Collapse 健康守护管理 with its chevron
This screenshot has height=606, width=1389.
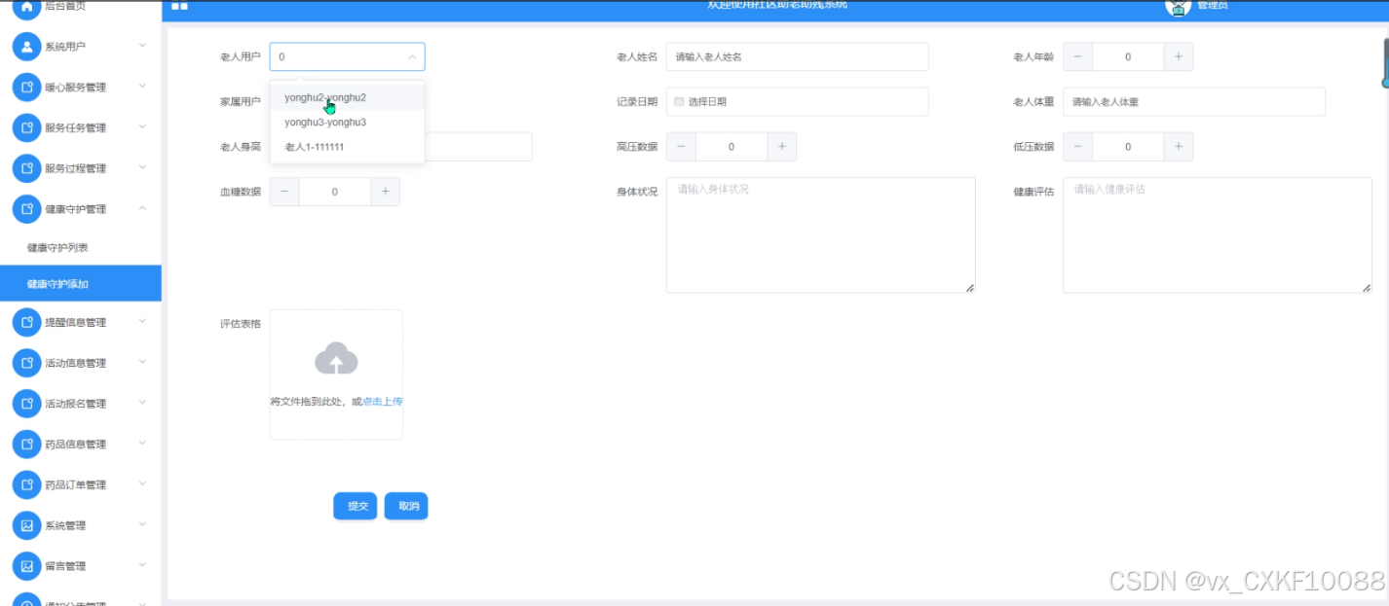coord(142,208)
